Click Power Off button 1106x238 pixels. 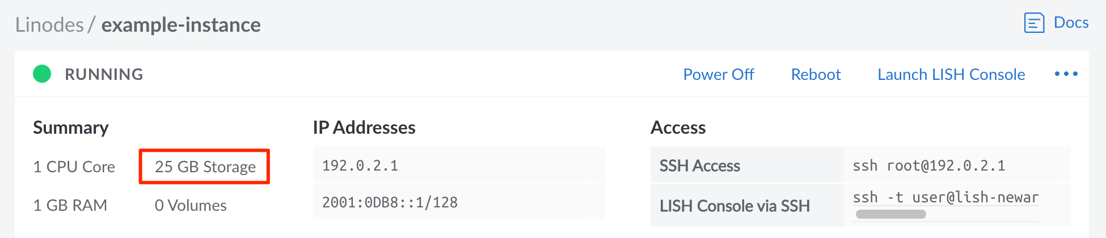[x=718, y=74]
